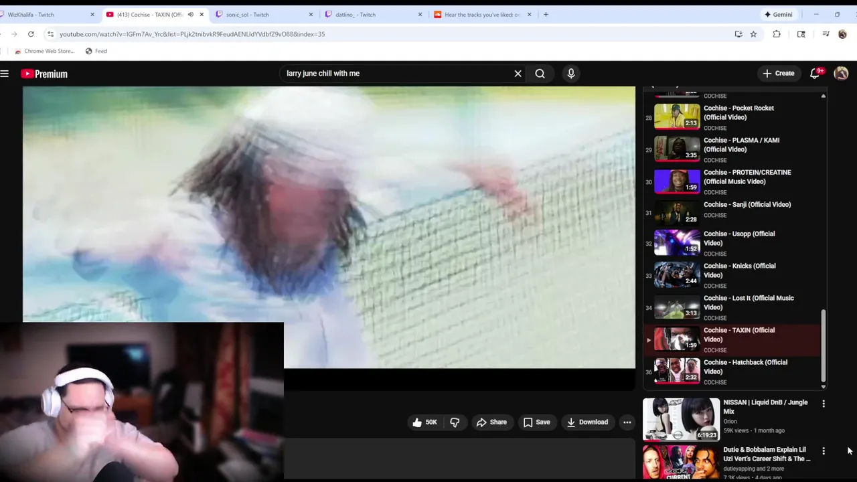Play Cochise - Hatchback from playlist

[x=733, y=372]
